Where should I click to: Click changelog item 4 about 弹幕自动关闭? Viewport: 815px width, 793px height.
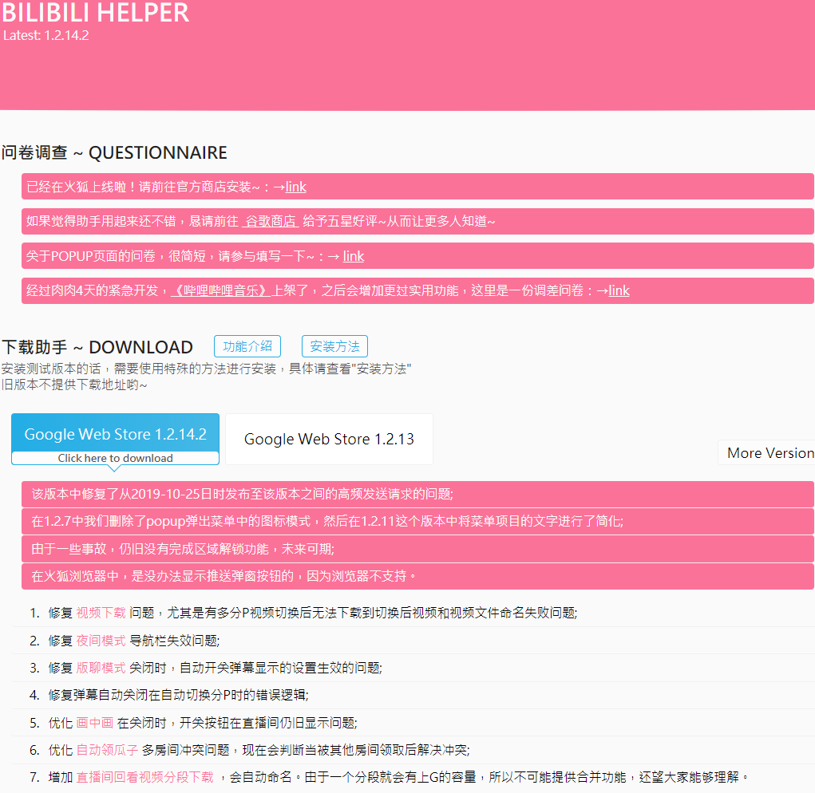tap(178, 696)
